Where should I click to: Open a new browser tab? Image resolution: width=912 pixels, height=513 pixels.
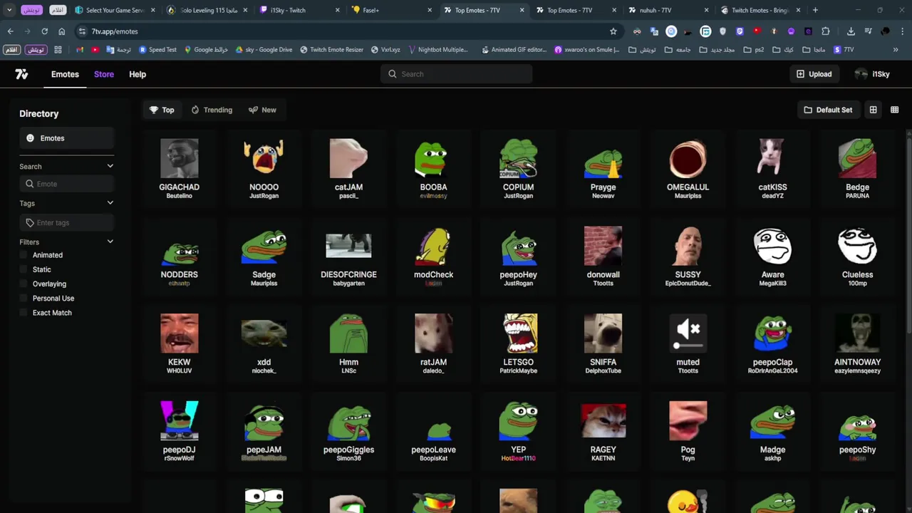[x=815, y=10]
